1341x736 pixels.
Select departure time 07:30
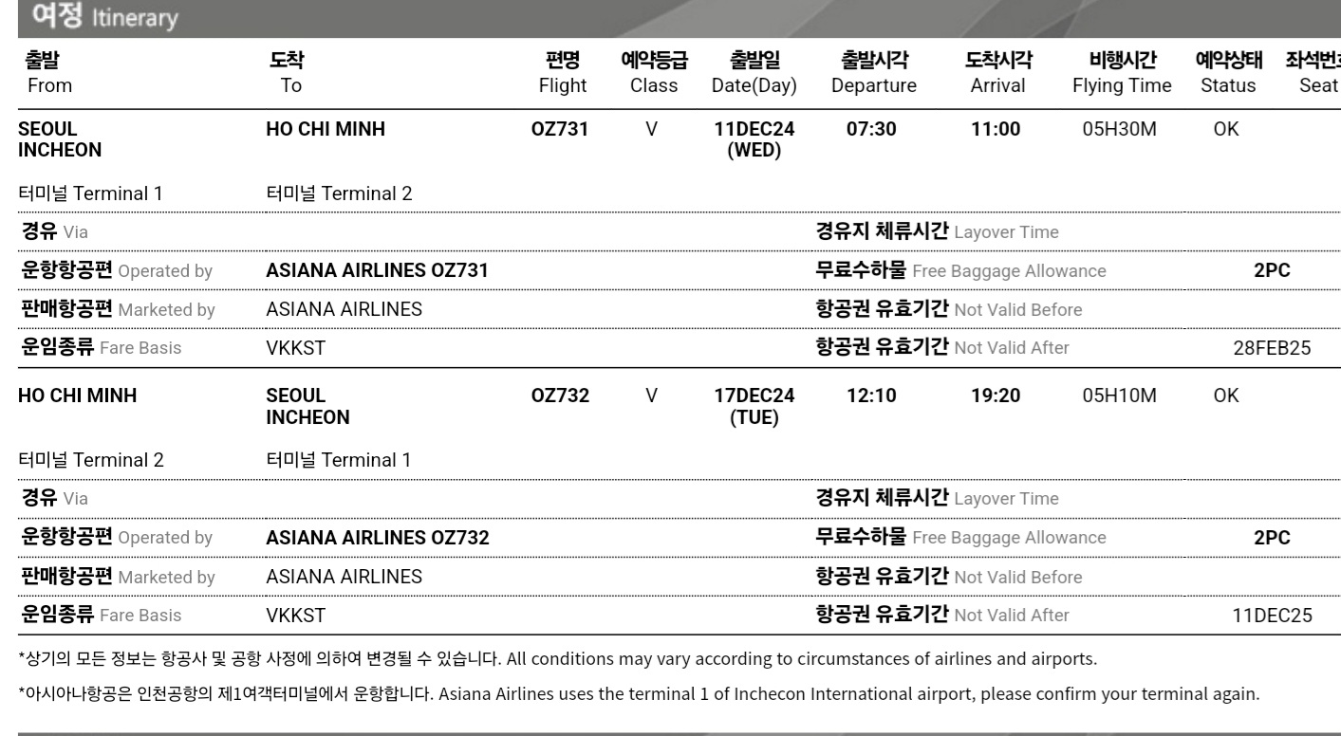870,130
